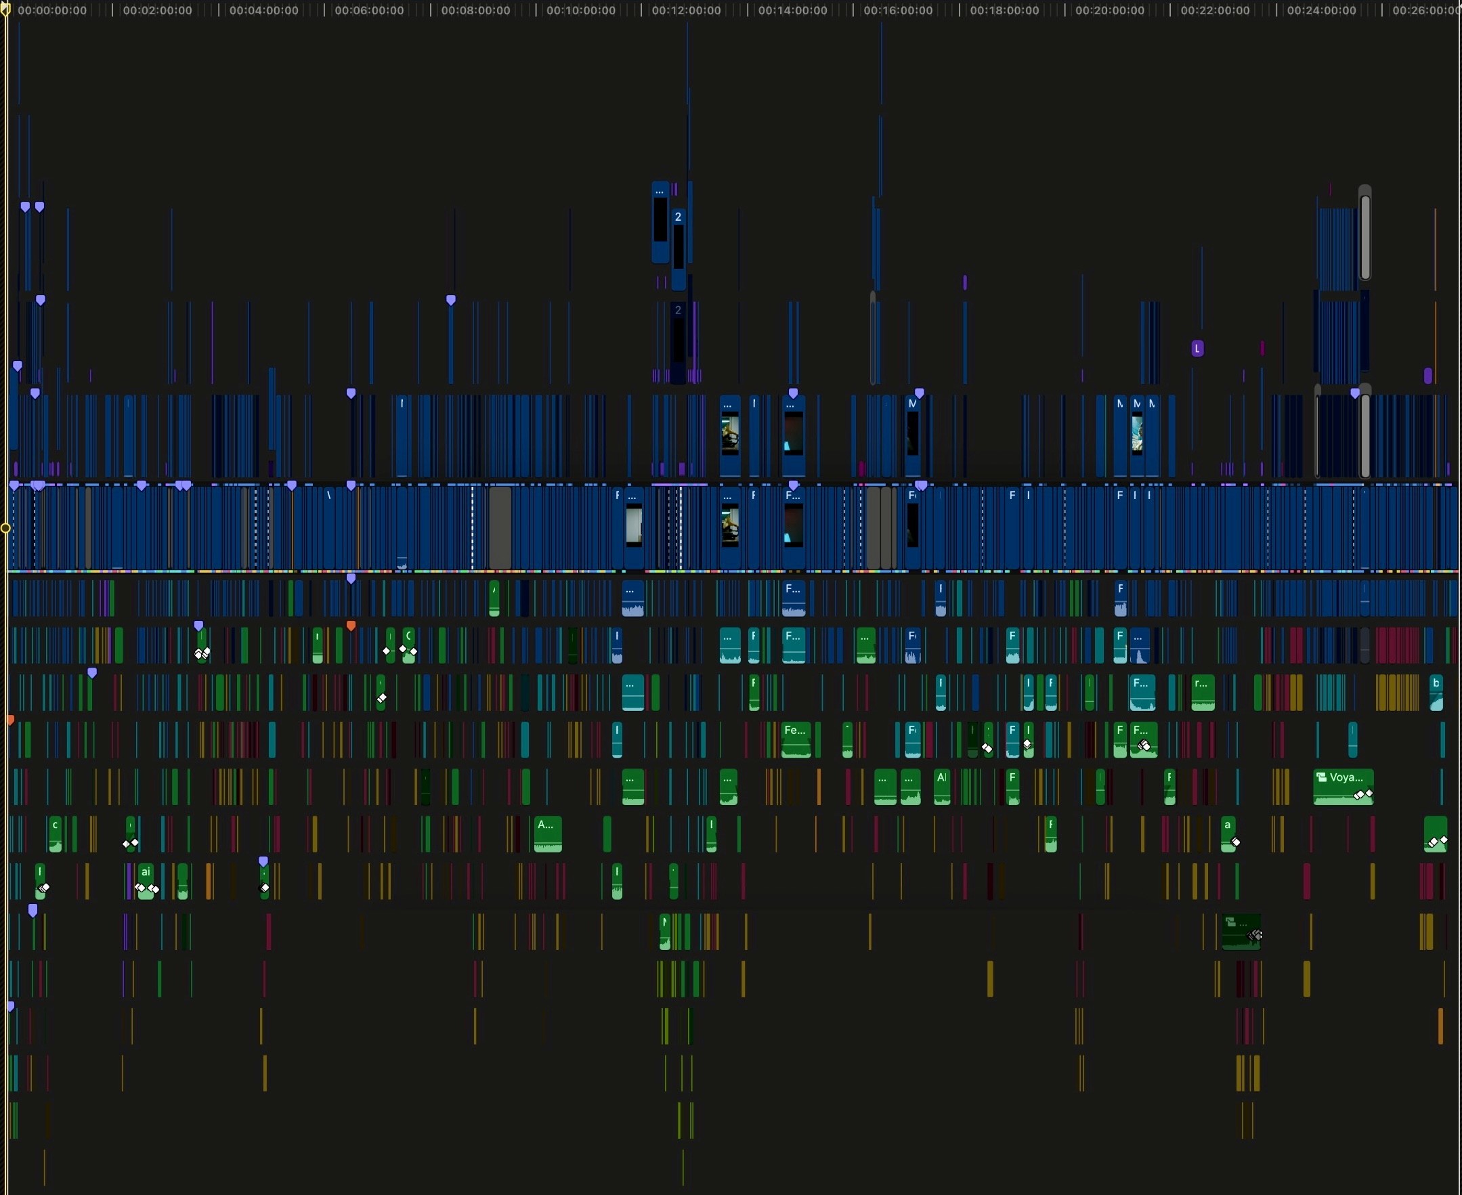This screenshot has height=1195, width=1462.
Task: Select the green 'c' audio clip
Action: coord(56,834)
